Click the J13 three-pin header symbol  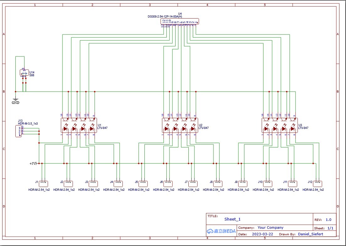click(x=19, y=131)
